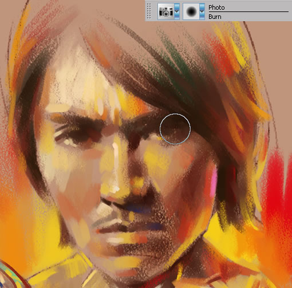Click the Burn variant dab preview icon
292x288 pixels.
pos(191,11)
